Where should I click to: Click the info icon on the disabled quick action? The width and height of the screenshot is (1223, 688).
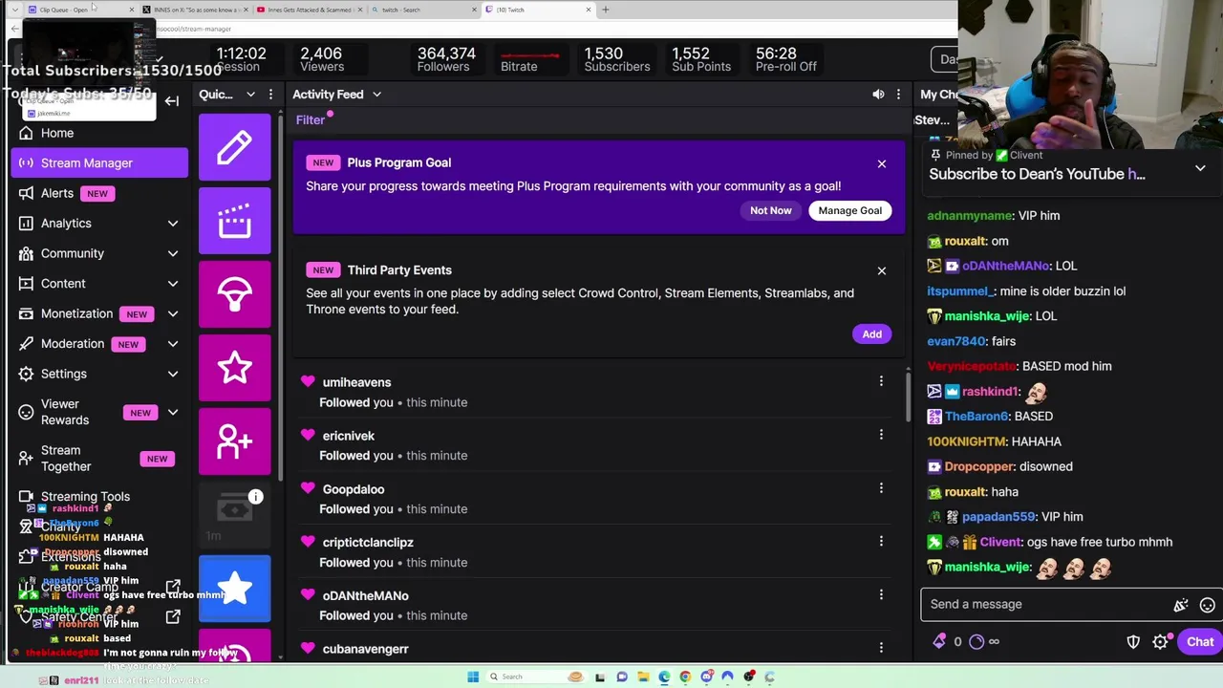tap(255, 497)
